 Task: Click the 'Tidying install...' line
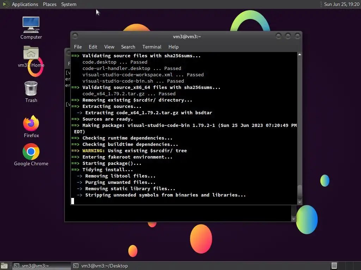pos(108,170)
